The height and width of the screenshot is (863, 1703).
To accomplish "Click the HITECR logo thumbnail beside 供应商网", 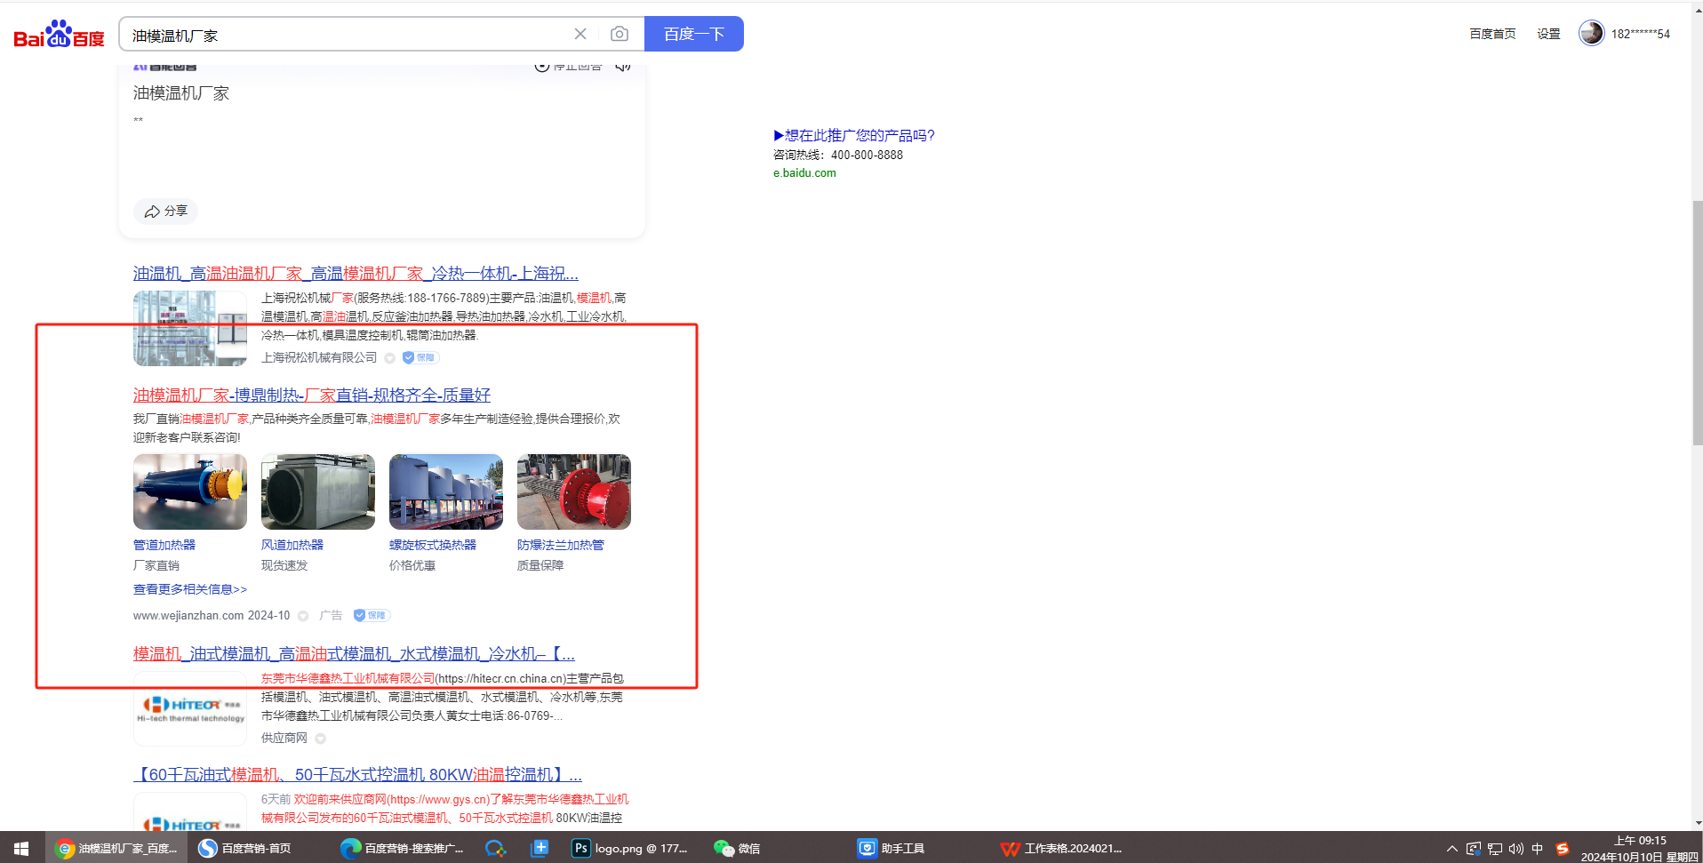I will 190,708.
